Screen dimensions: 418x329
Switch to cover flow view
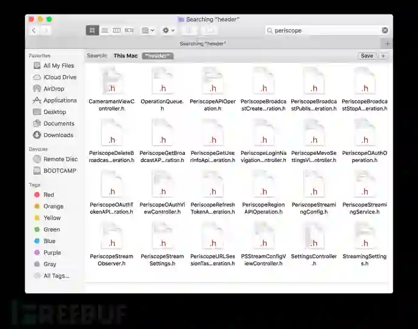click(129, 30)
